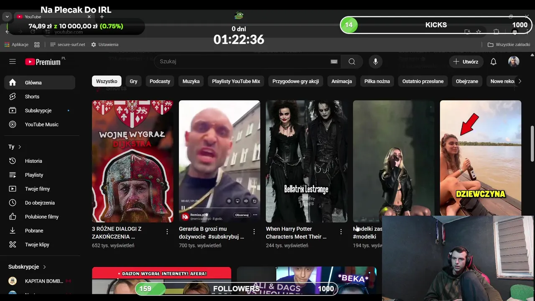
Task: Select the Animacja filter chip
Action: [x=341, y=81]
